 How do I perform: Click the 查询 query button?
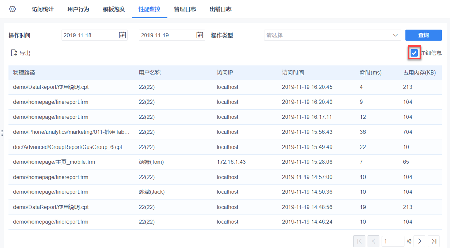point(423,35)
